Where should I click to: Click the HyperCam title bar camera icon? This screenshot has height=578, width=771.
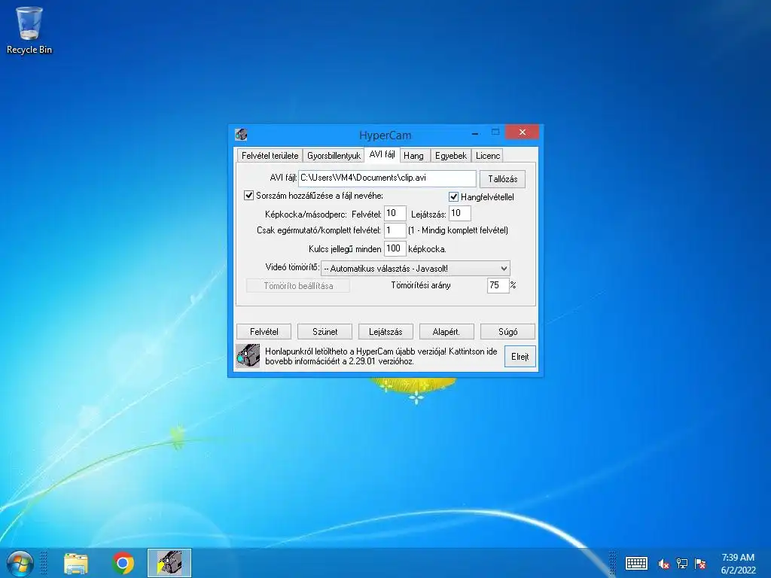pos(241,134)
